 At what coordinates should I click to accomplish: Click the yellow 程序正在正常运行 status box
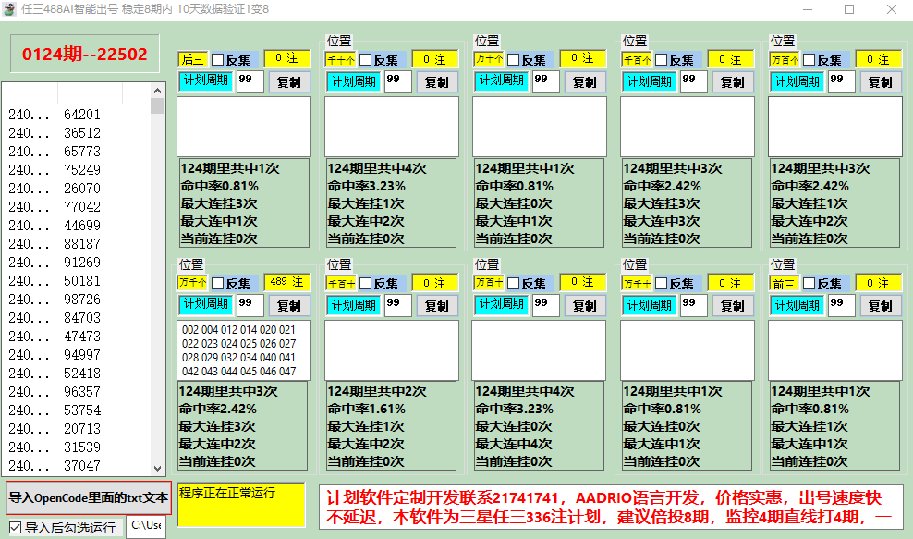click(x=241, y=505)
